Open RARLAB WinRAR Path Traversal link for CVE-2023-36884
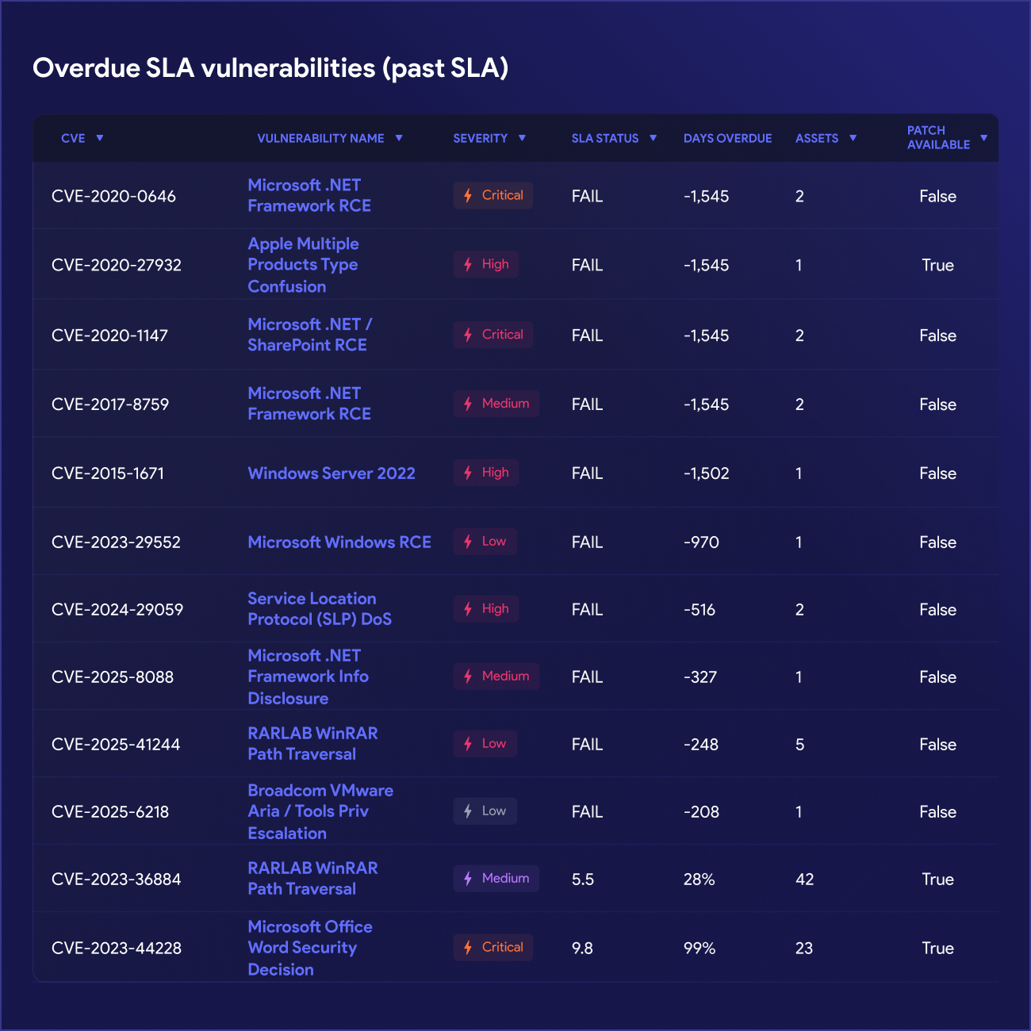 click(x=312, y=879)
